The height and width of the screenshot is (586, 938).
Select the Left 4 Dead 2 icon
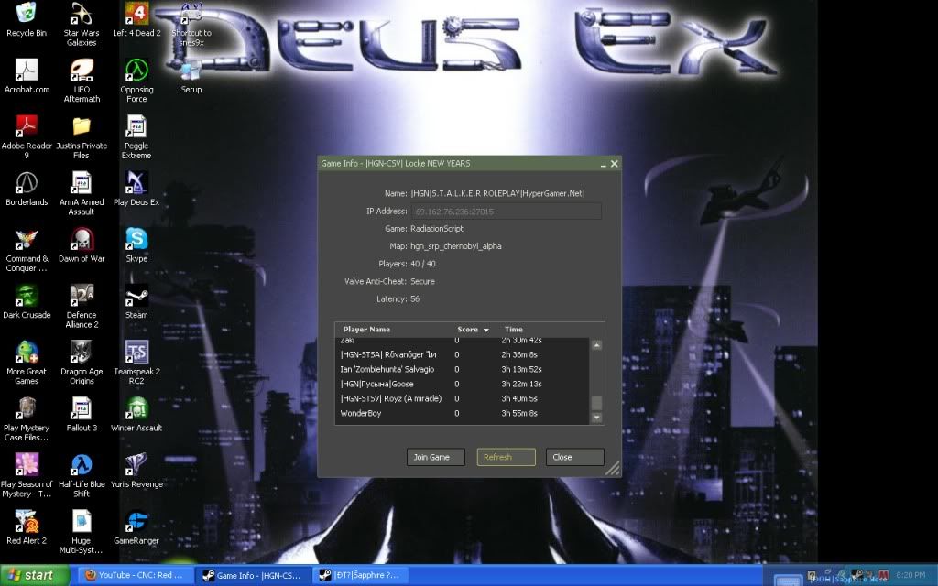pyautogui.click(x=136, y=20)
